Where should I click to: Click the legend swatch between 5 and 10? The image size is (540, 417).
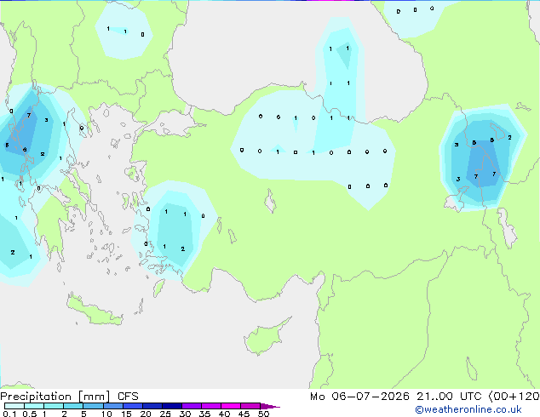point(93,406)
